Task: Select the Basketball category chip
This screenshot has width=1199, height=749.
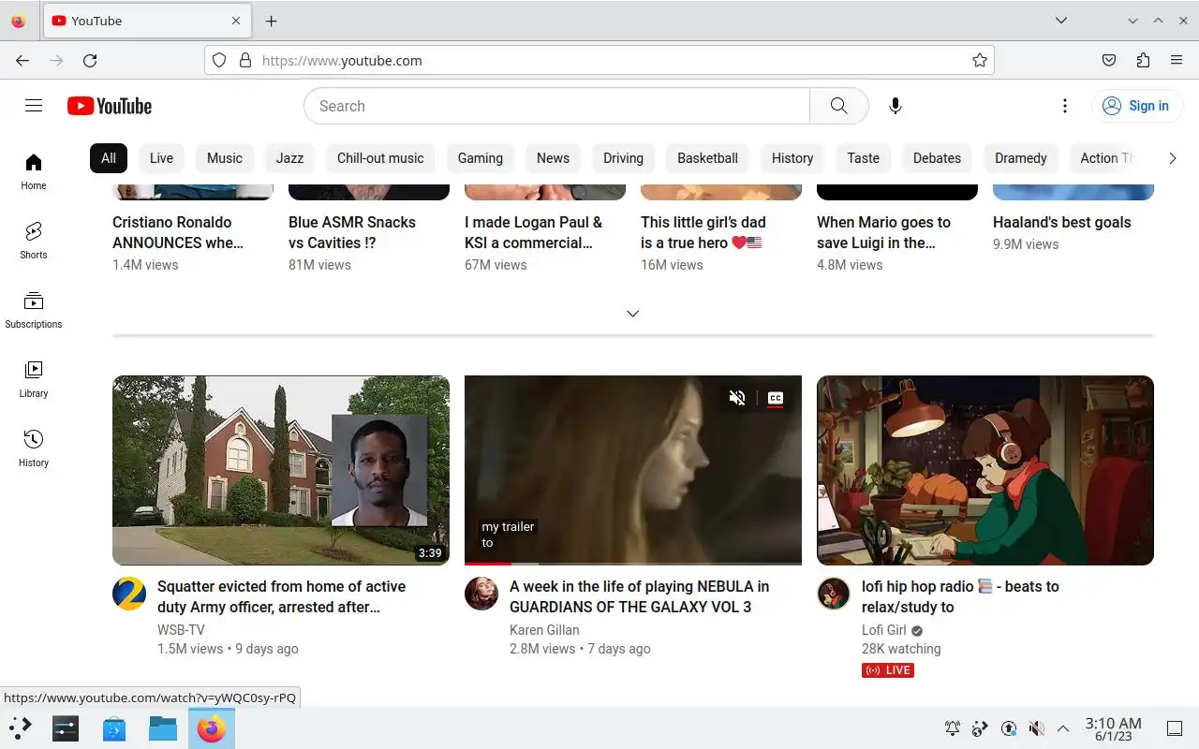Action: click(x=707, y=158)
